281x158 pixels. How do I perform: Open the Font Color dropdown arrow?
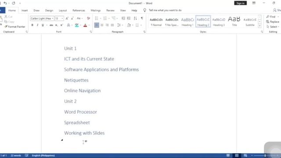pyautogui.click(x=89, y=25)
